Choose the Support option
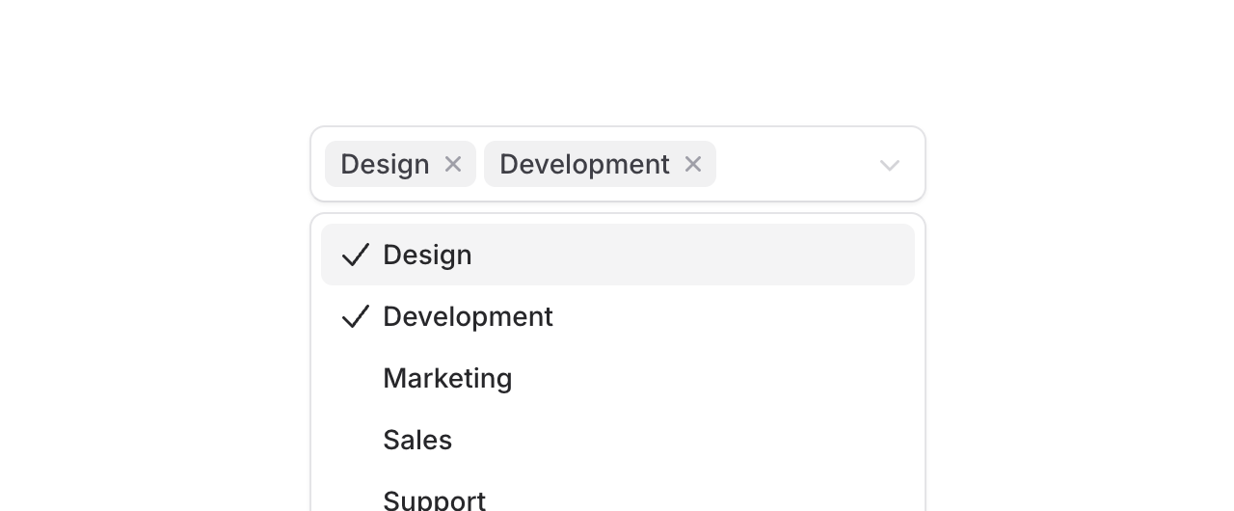 [434, 499]
